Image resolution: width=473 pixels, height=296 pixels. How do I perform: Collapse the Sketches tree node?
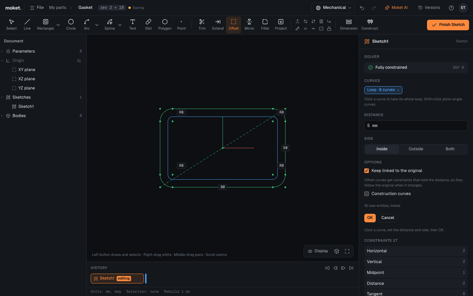click(2, 97)
